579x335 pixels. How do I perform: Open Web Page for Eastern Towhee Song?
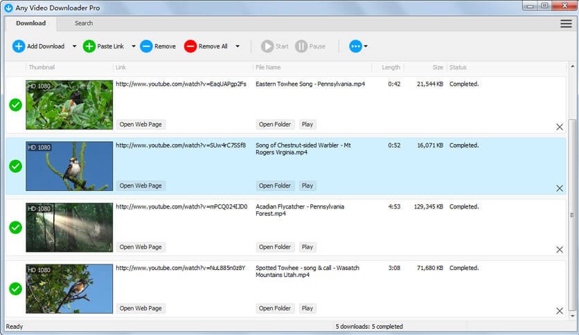[x=141, y=125]
